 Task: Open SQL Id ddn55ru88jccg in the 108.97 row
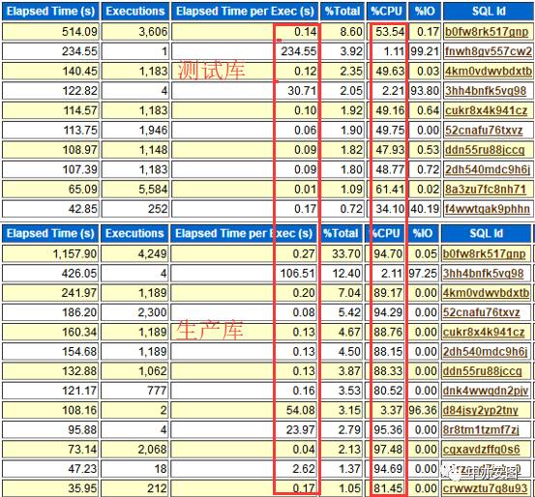click(485, 150)
